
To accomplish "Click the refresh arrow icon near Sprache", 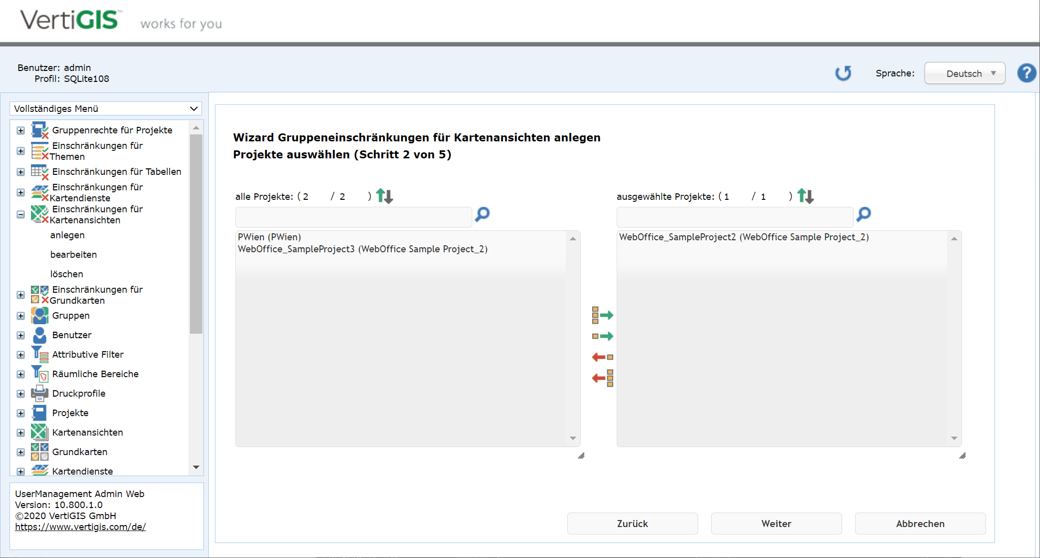I will point(843,73).
